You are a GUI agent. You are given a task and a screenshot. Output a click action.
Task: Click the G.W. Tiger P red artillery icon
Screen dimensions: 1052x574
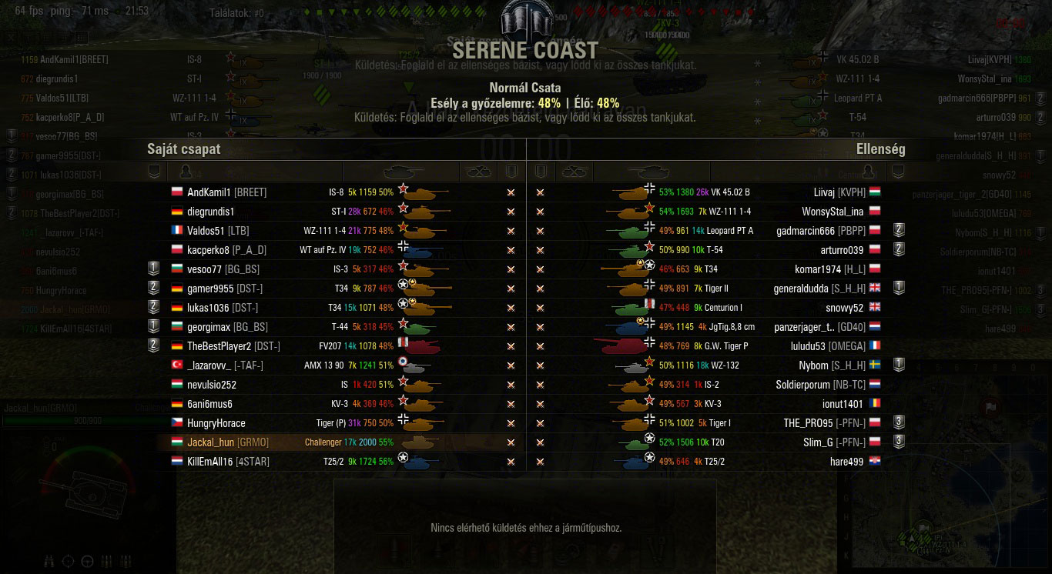point(621,346)
